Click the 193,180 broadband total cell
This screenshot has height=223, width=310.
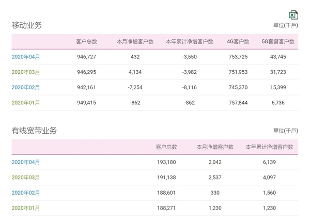click(166, 162)
